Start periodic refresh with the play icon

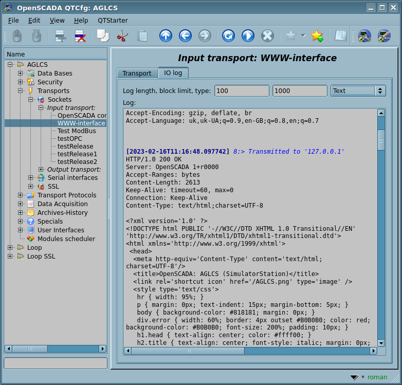[248, 36]
